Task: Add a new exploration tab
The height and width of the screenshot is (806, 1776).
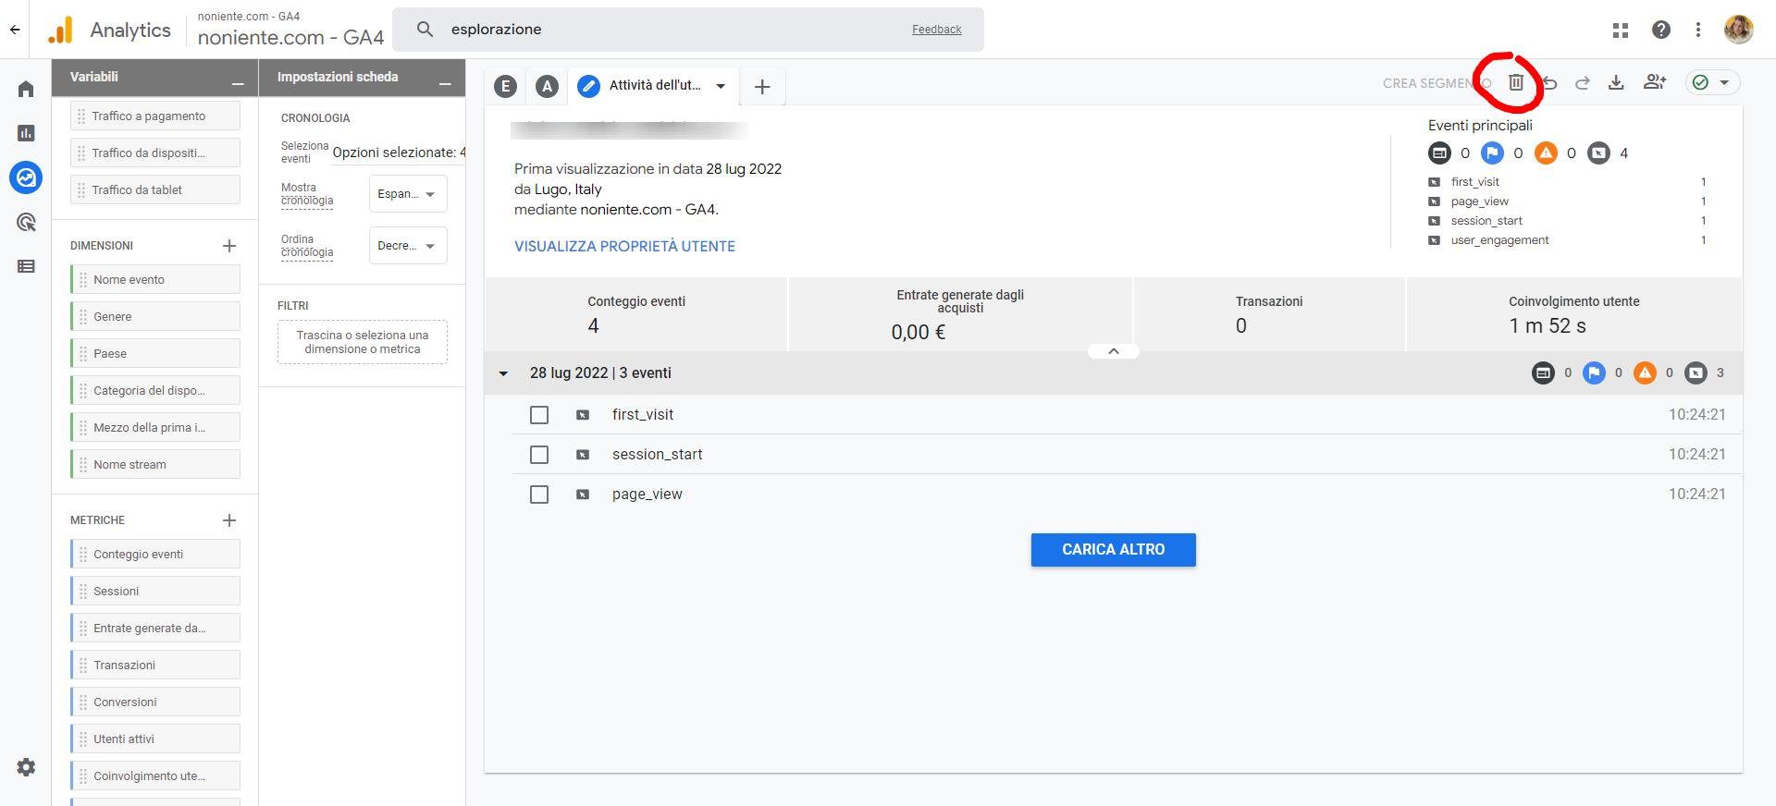Action: click(762, 87)
